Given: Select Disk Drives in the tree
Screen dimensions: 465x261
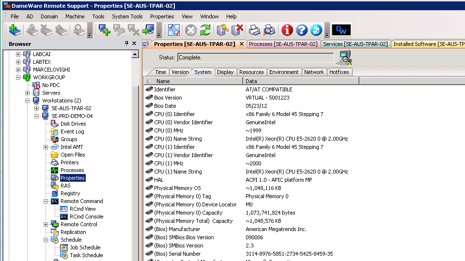Looking at the screenshot, I should click(x=73, y=124).
